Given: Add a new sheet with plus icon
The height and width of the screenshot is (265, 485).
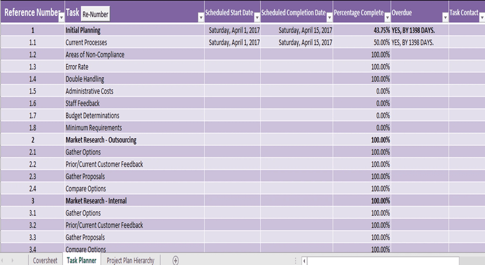Looking at the screenshot, I should click(x=175, y=260).
